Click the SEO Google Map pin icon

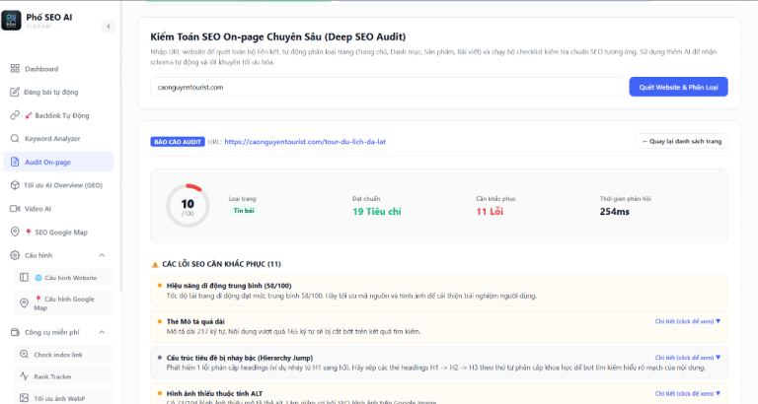15,232
